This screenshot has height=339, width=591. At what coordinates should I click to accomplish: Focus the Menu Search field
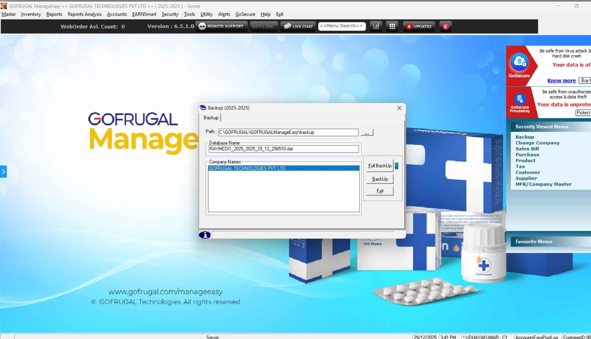click(x=342, y=26)
